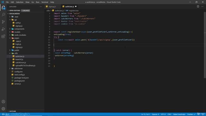Image resolution: width=206 pixels, height=116 pixels.
Task: Open File menu
Action: (x=7, y=2)
